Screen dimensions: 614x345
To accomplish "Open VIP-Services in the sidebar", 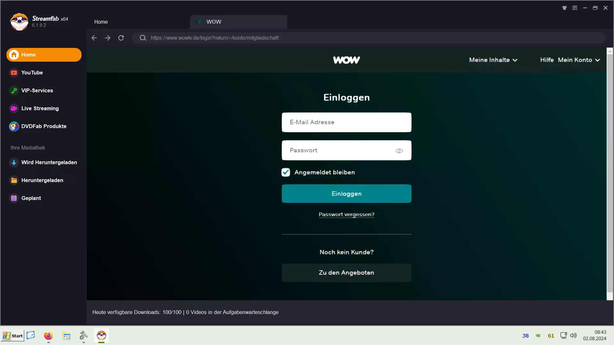I will pos(44,90).
